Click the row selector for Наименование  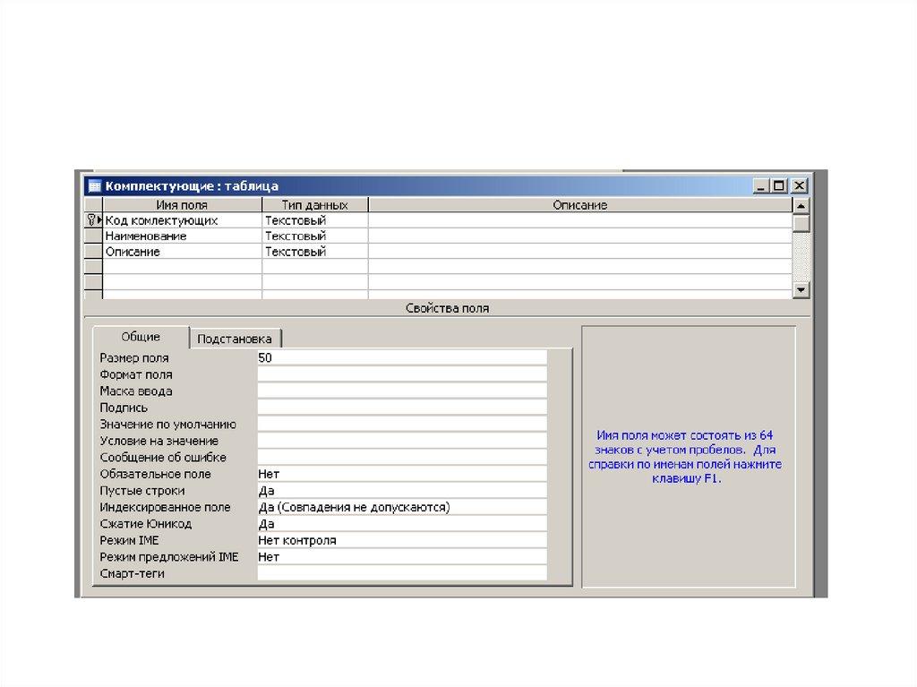[x=93, y=236]
